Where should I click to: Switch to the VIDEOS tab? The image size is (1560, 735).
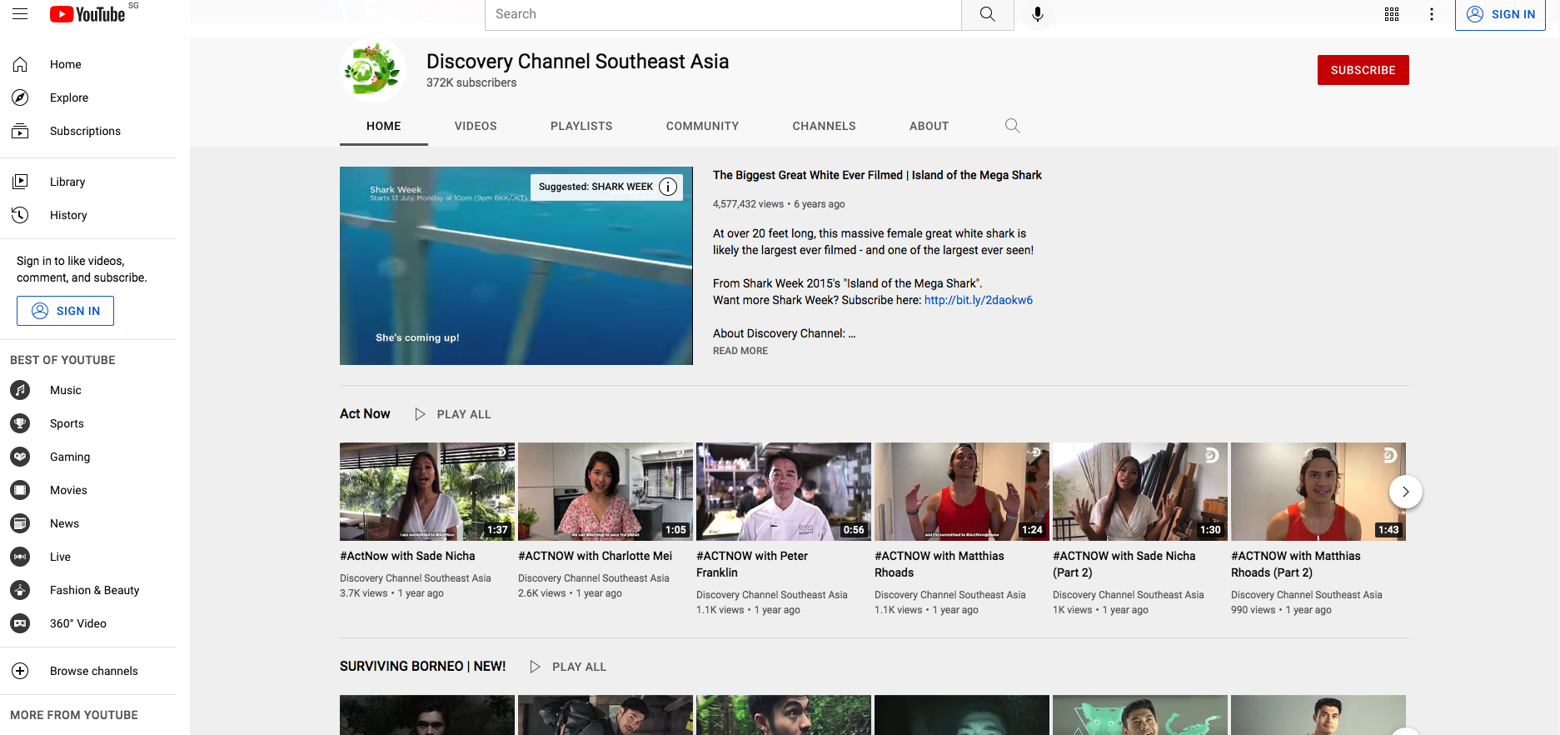click(x=476, y=126)
